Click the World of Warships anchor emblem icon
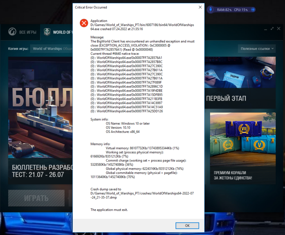The image size is (285, 235). click(47, 32)
